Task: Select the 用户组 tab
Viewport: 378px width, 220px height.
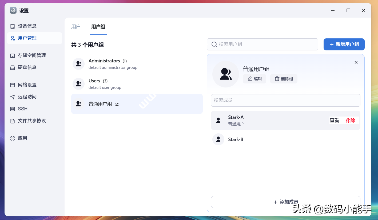Action: click(x=98, y=27)
